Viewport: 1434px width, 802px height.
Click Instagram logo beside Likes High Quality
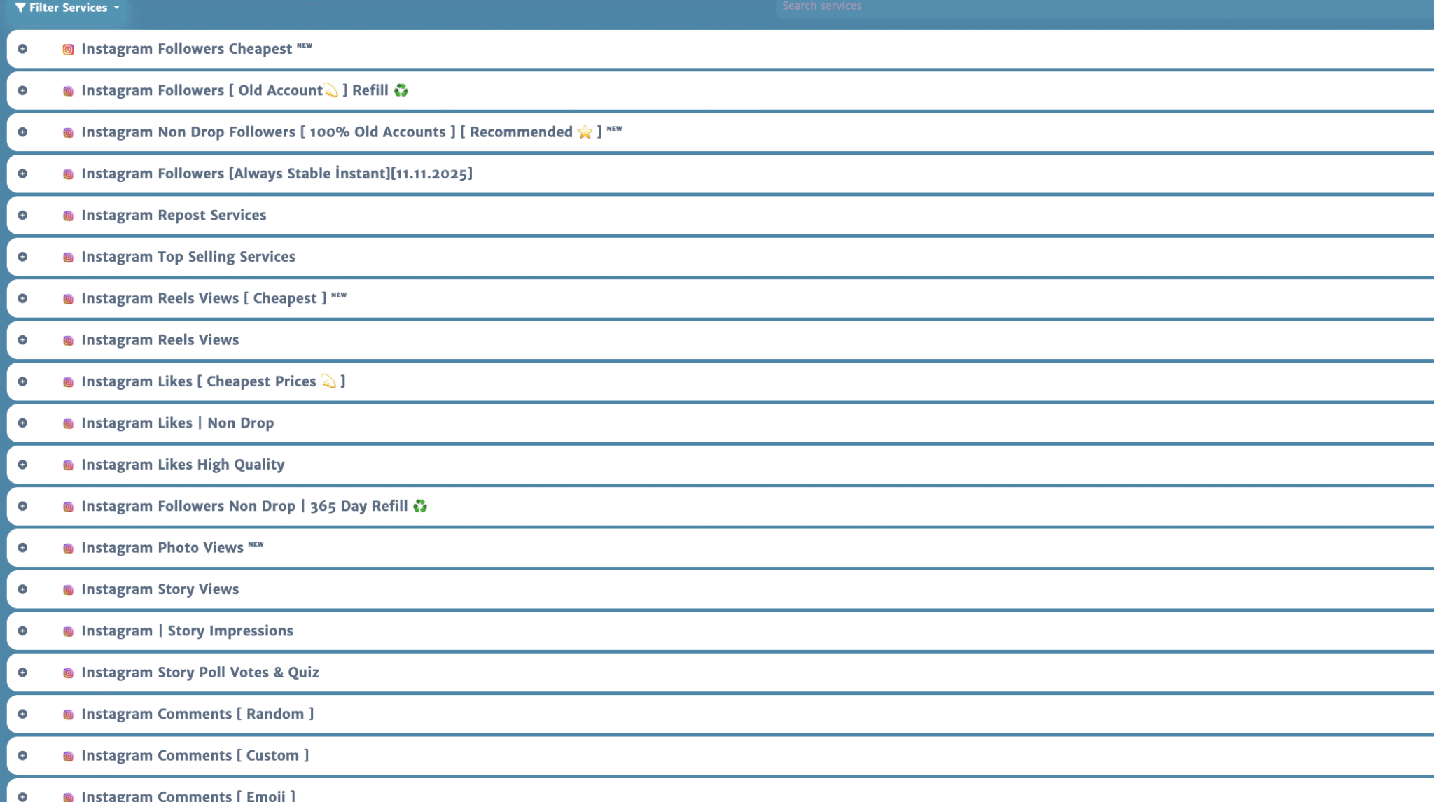68,465
